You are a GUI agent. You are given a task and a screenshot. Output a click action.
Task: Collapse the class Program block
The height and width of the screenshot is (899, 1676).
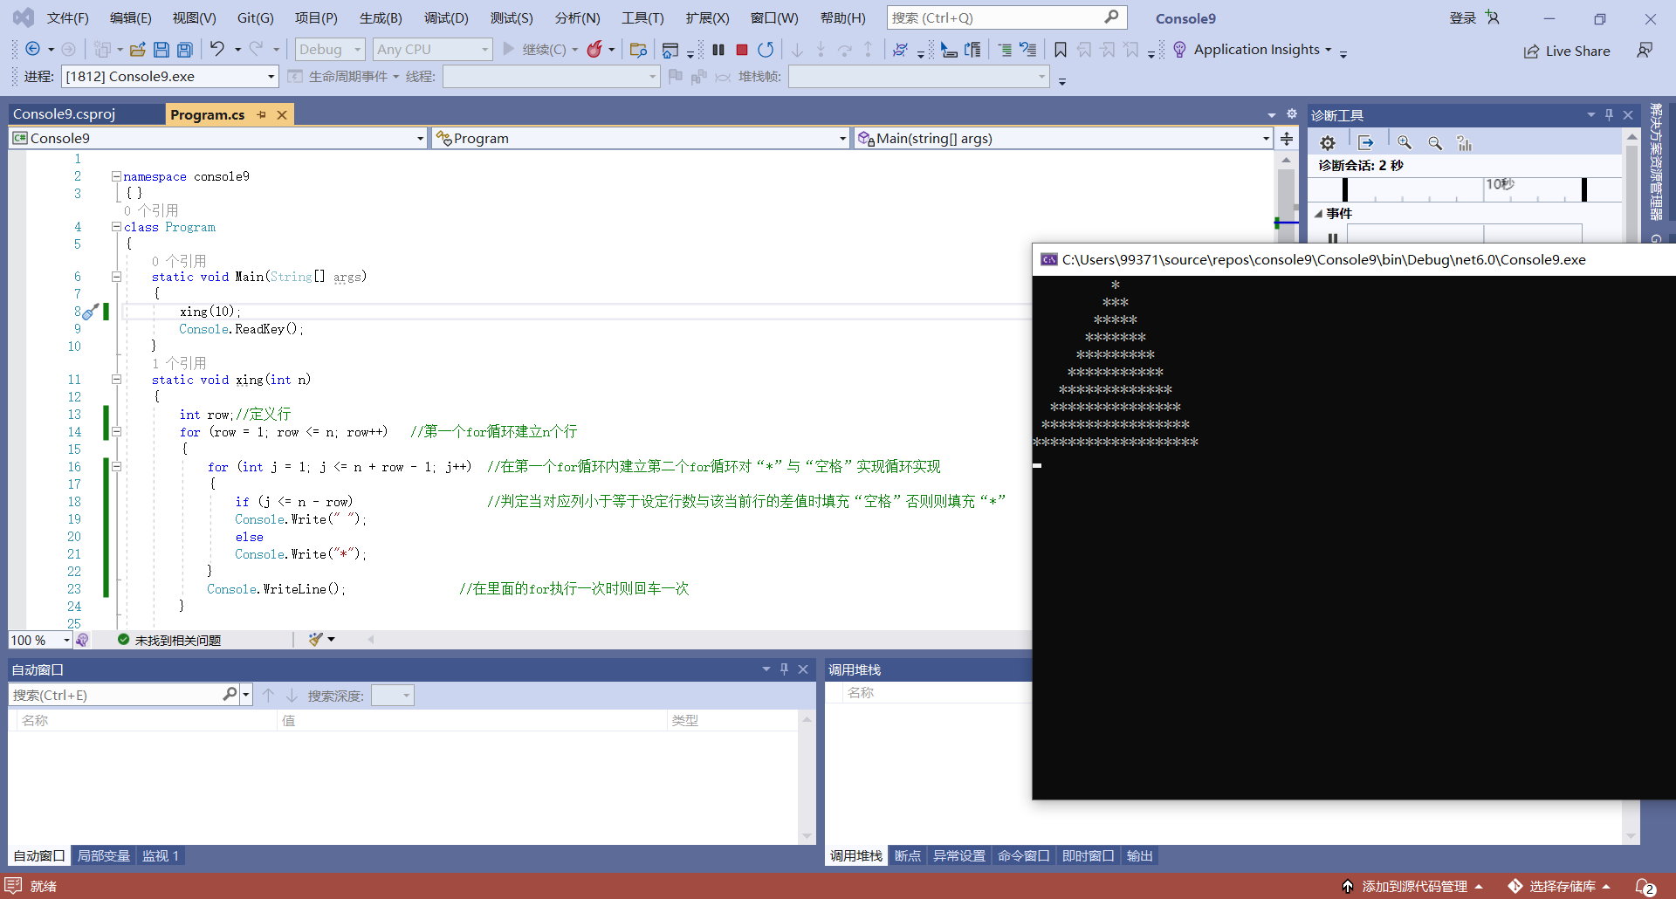tap(116, 227)
